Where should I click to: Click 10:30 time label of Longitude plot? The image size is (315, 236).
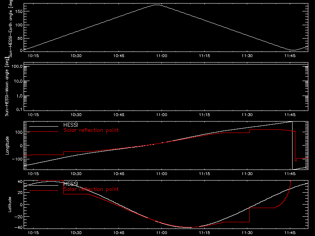tap(76, 174)
